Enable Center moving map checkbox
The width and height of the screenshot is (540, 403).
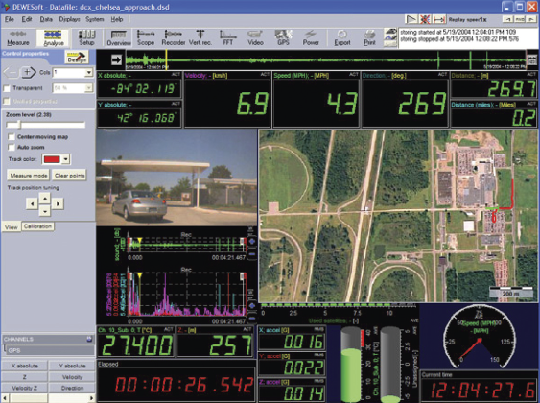tap(12, 137)
